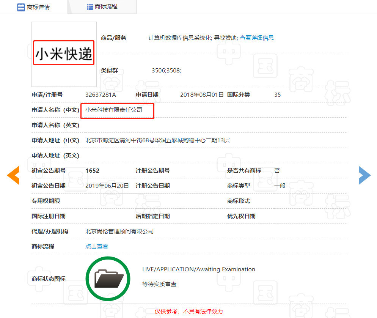Click the 商标形式 field label
The height and width of the screenshot is (318, 377).
(239, 201)
